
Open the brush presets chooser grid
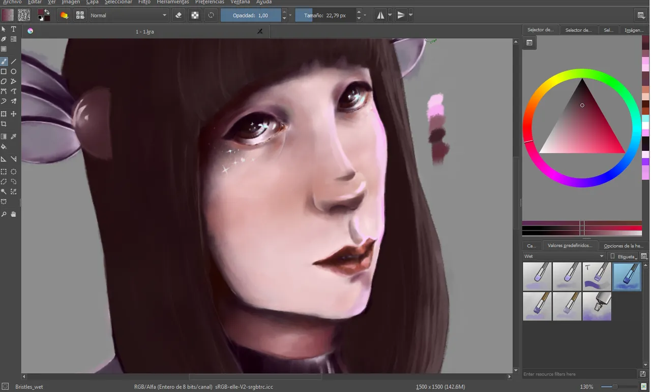click(80, 15)
